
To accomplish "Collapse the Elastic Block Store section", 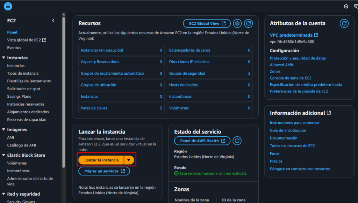I will [3, 155].
